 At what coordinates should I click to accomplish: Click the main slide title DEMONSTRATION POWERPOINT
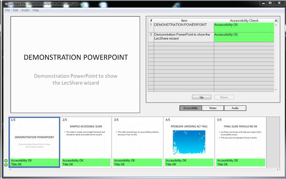tap(76, 57)
